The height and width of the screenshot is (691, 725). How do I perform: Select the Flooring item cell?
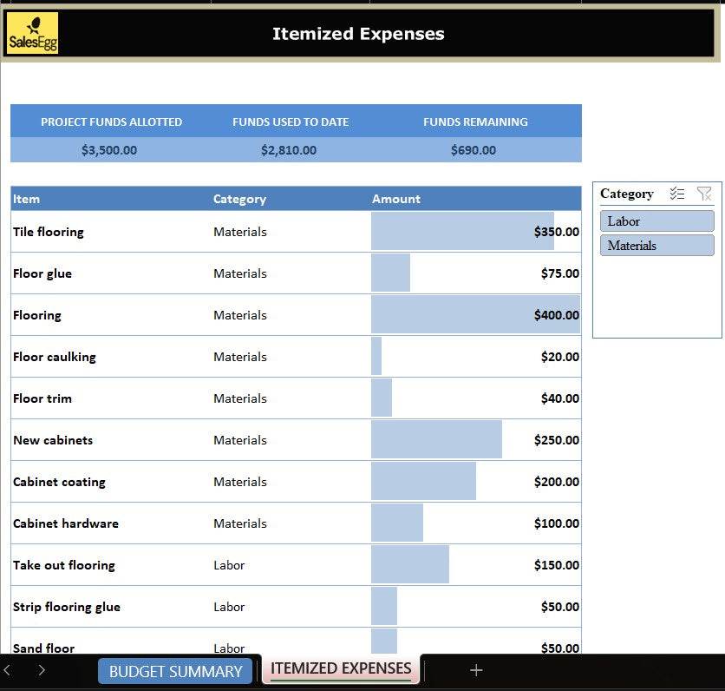click(x=111, y=315)
